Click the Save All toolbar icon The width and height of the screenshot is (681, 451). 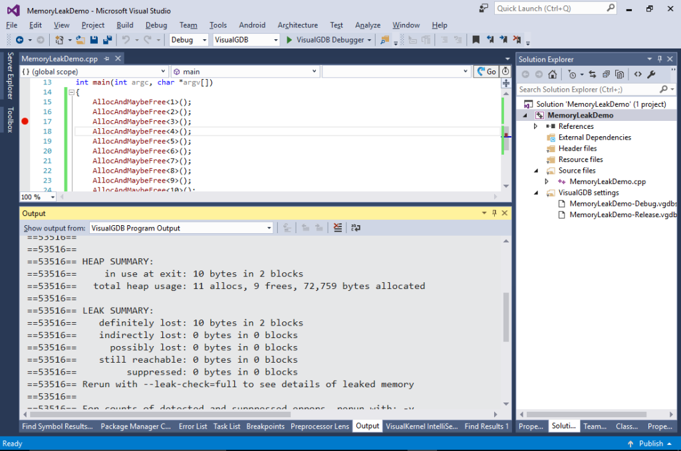108,39
